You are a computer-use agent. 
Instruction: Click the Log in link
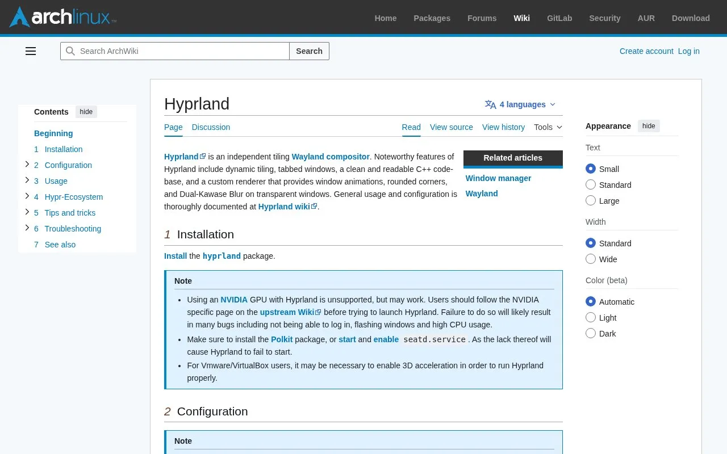689,51
